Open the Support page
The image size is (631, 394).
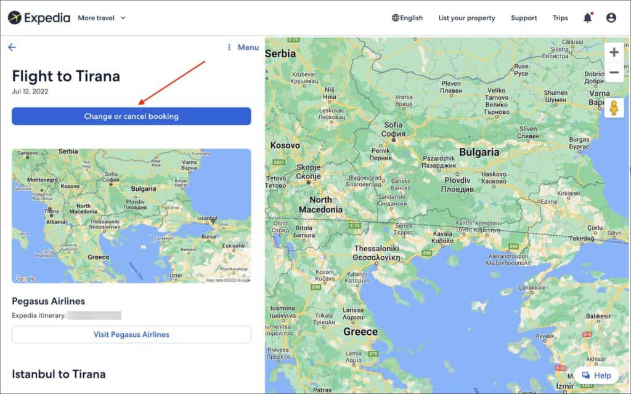pos(524,18)
